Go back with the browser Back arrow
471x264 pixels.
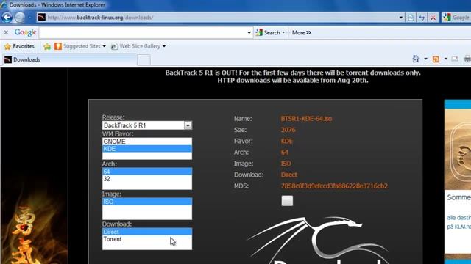(7, 17)
